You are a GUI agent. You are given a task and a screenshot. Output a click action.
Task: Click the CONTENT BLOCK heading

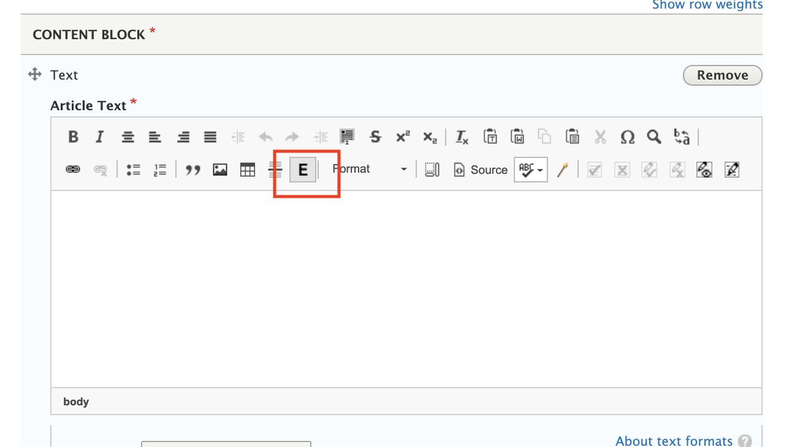[89, 35]
